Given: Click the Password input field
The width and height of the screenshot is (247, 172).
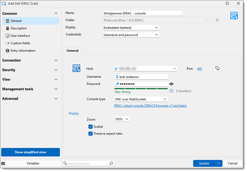Looking at the screenshot, I should [x=141, y=84].
